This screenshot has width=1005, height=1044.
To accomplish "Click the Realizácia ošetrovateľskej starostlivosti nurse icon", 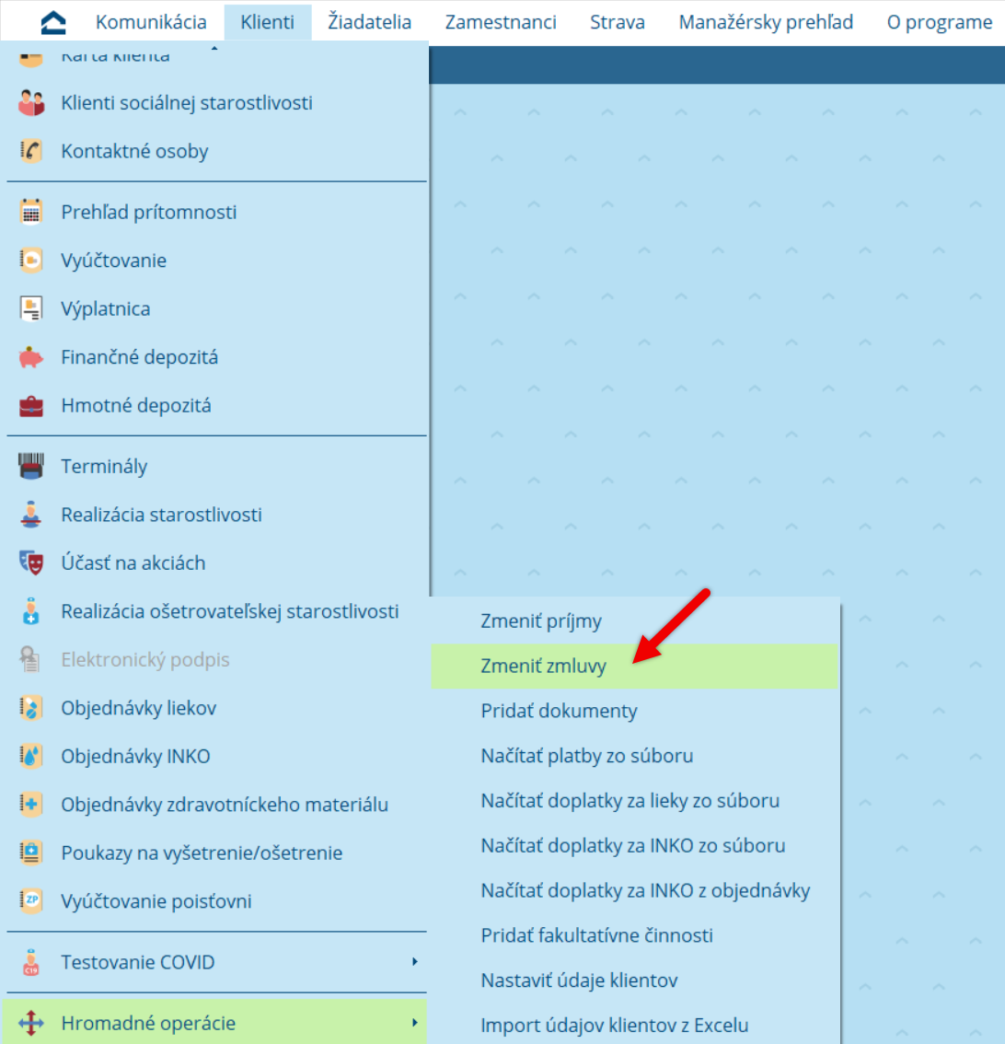I will point(31,611).
